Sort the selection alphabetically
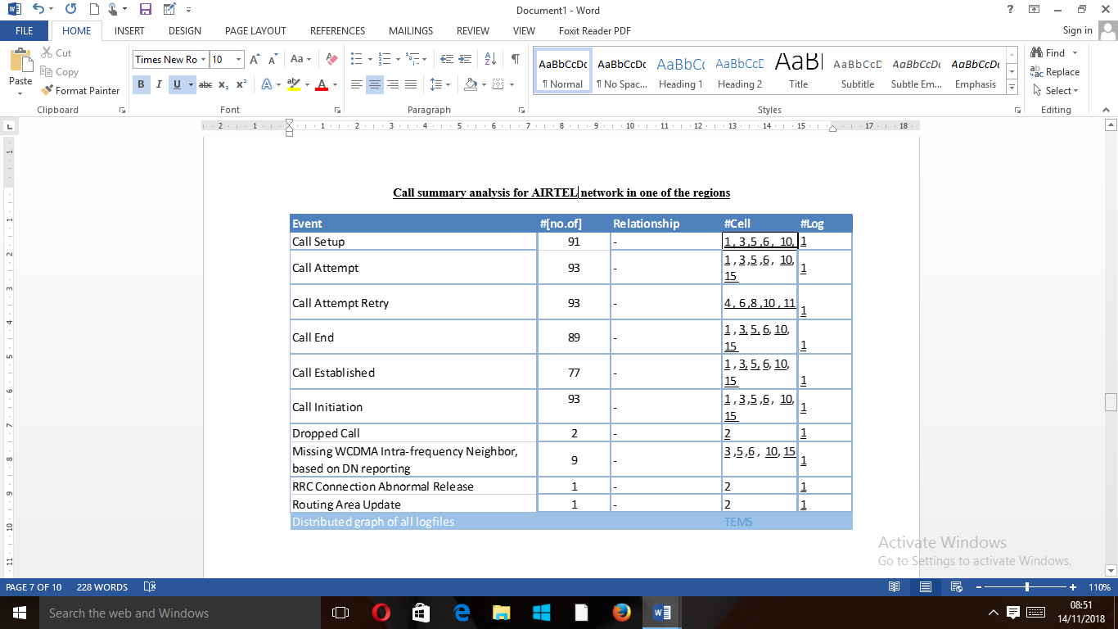1118x629 pixels. tap(490, 60)
